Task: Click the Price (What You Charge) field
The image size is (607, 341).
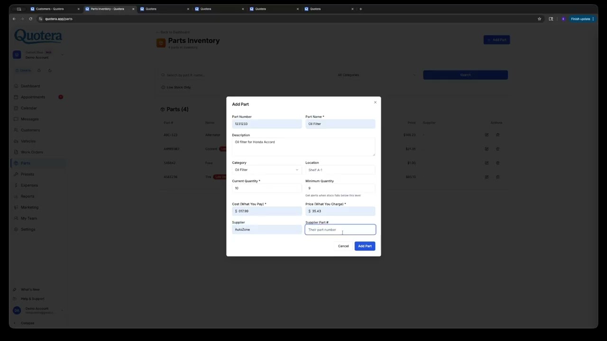Action: [340, 211]
